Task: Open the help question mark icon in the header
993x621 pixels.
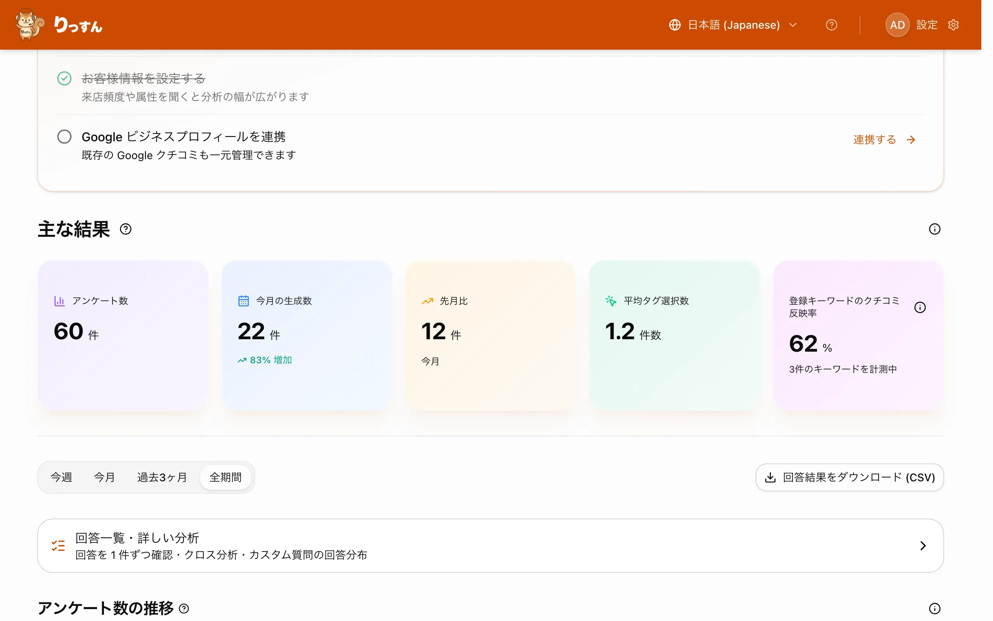Action: coord(831,25)
